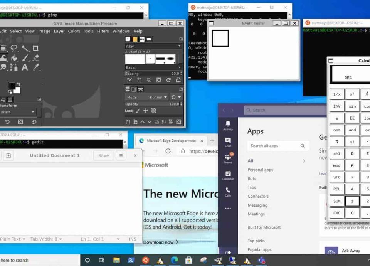Open the layer Mode Normal dropdown

coord(147,97)
